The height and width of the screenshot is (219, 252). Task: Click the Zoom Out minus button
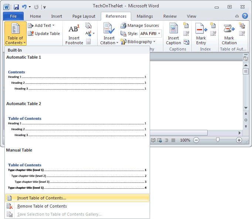196,140
